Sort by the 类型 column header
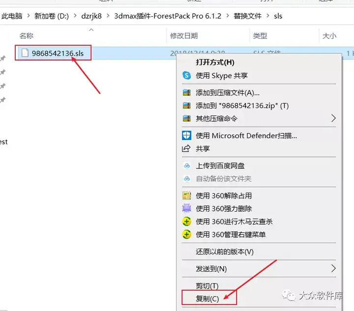The height and width of the screenshot is (311, 354). tap(260, 36)
